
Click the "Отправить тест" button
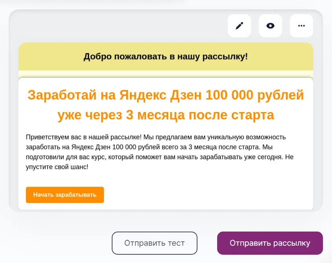154,243
